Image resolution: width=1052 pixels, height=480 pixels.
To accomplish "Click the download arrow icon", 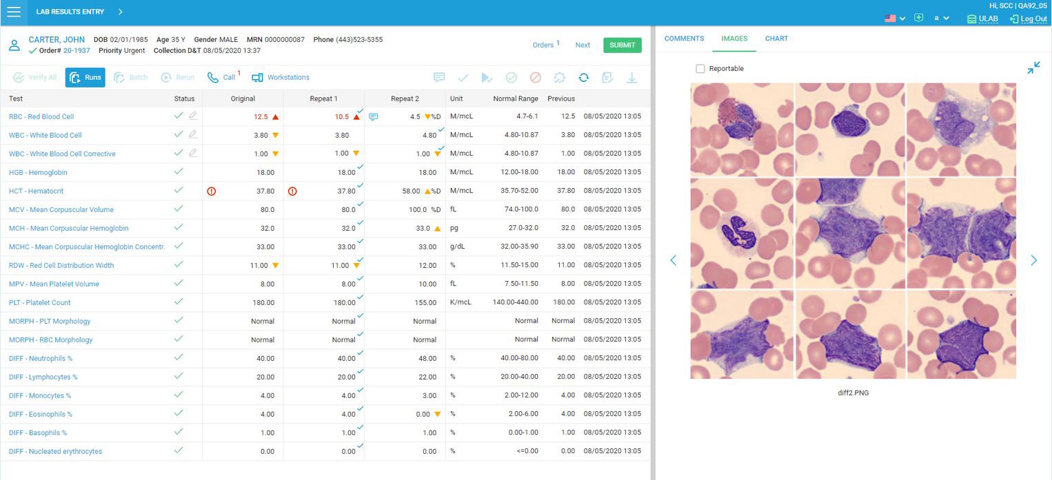I will (631, 78).
